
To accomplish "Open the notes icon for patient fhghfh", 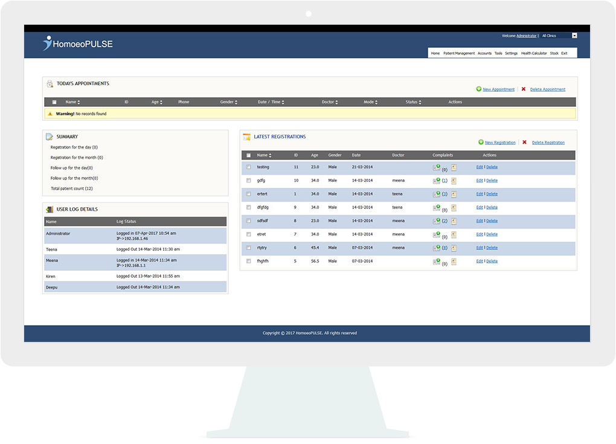I will [x=454, y=261].
